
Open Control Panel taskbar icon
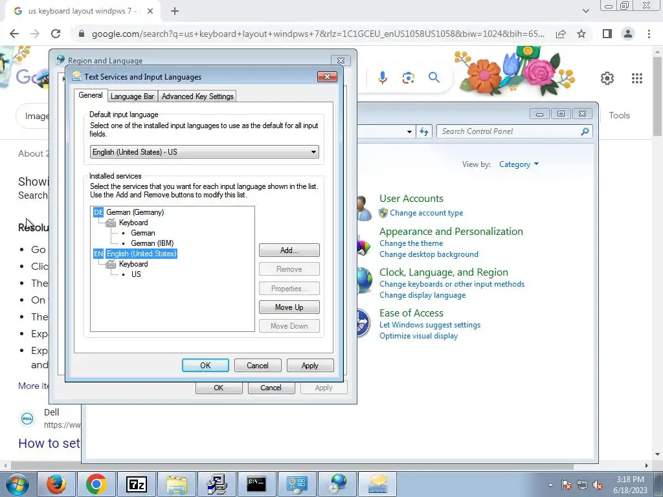click(297, 484)
